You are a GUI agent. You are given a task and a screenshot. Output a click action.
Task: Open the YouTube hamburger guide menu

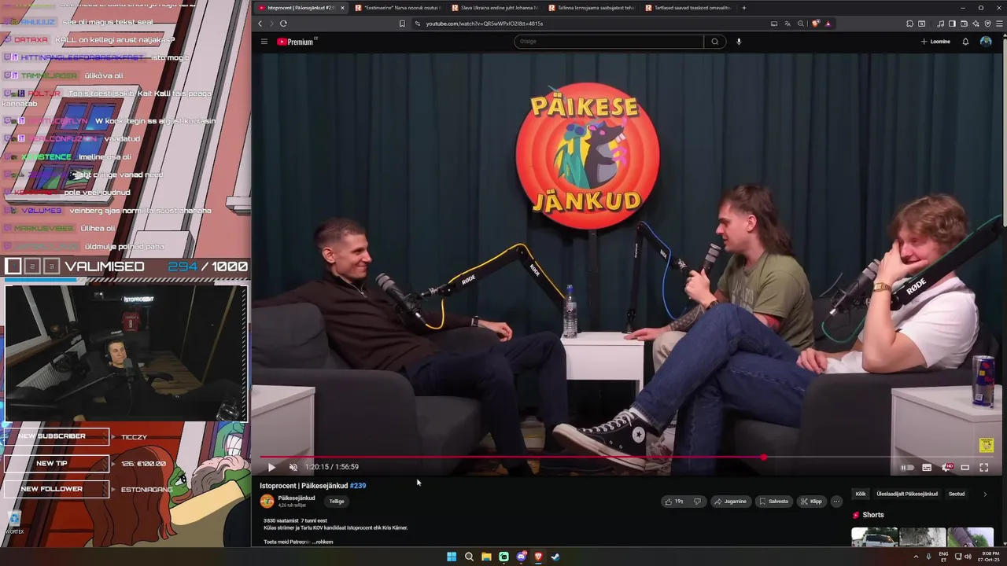coord(264,42)
